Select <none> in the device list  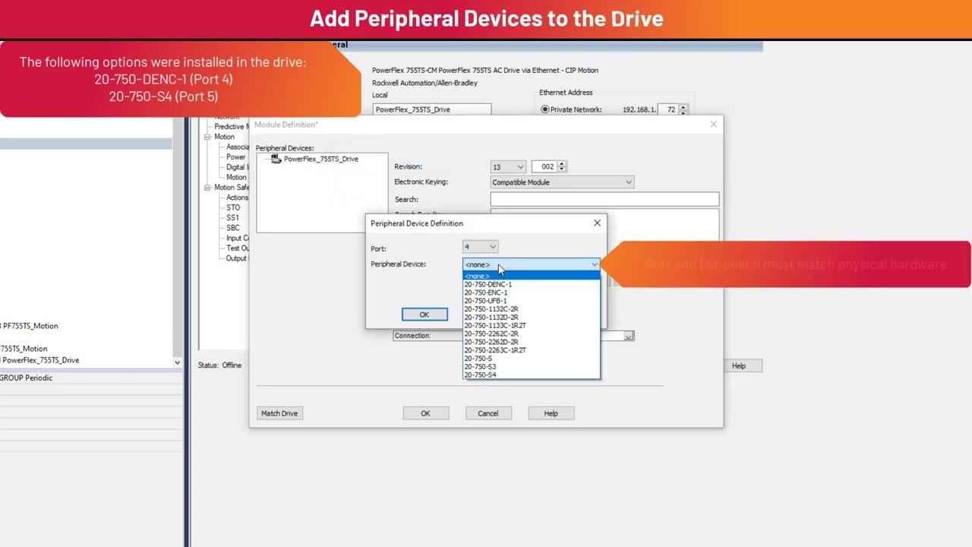click(532, 276)
